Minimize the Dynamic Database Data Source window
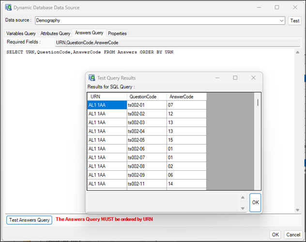 (259, 7)
